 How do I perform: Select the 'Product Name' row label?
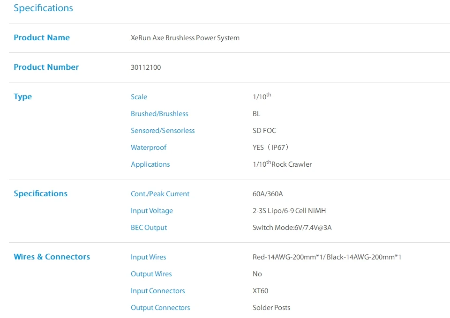(42, 37)
